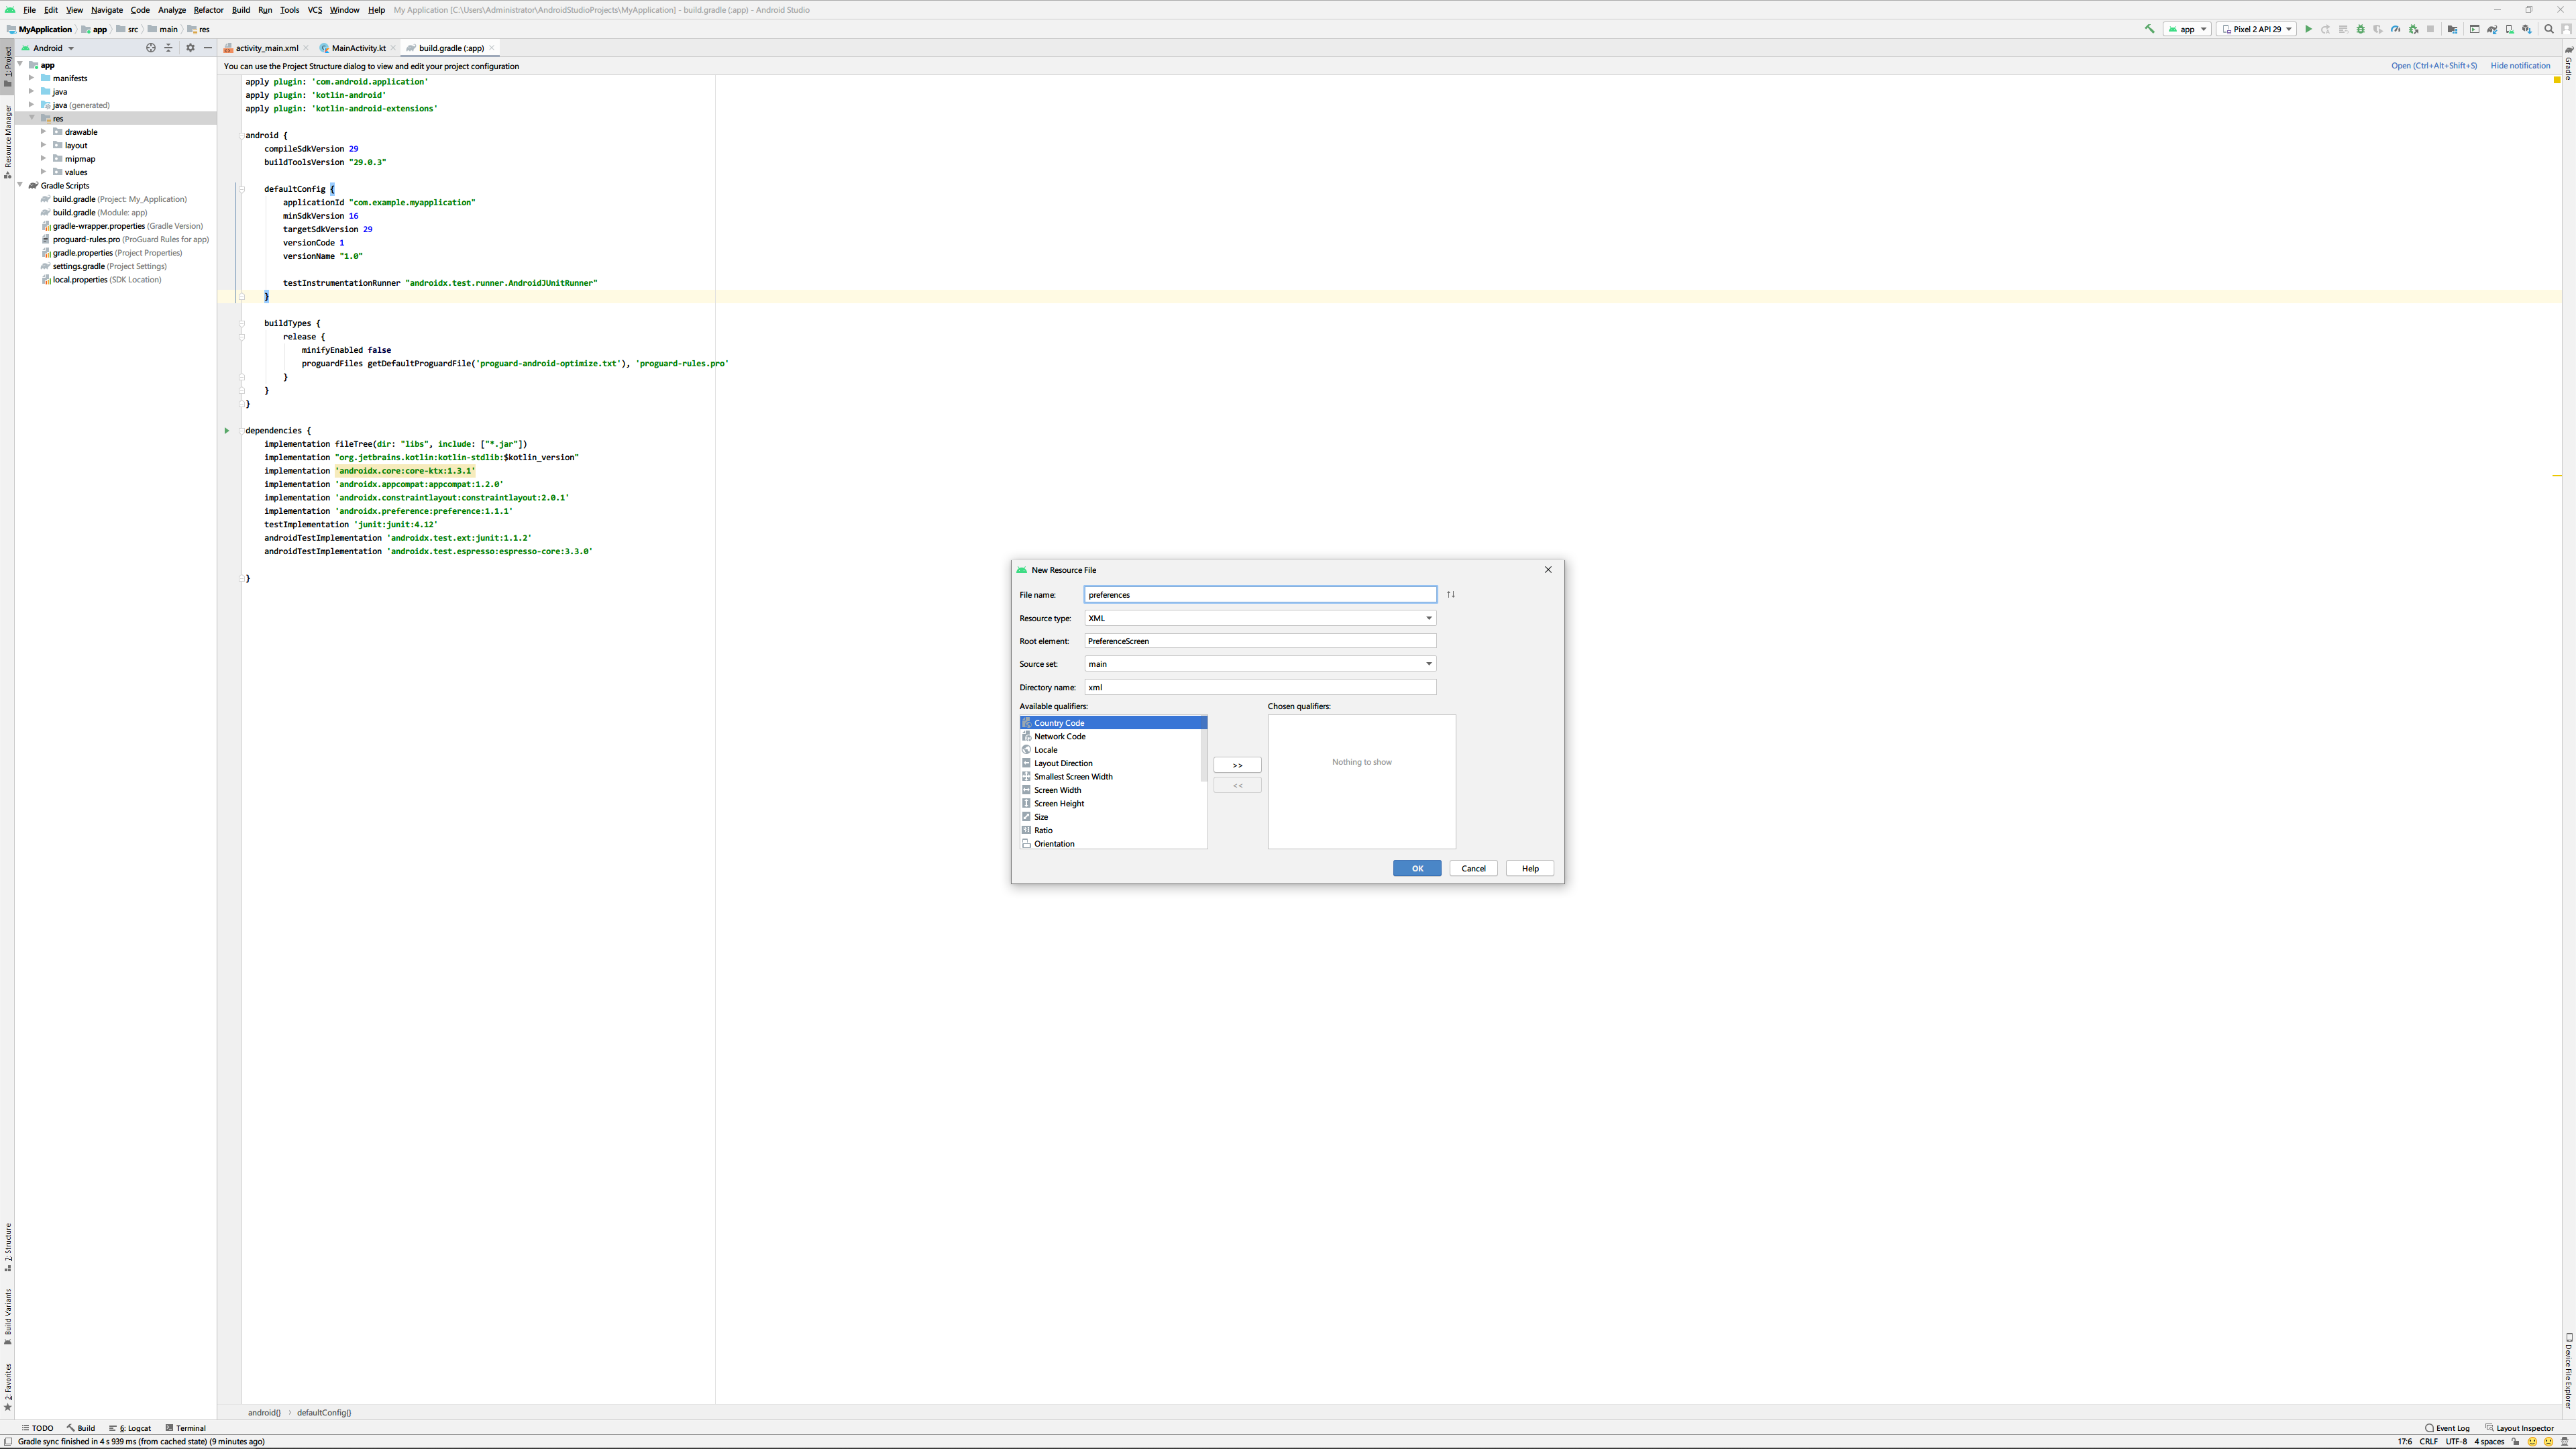
Task: Select the Locale qualifier in list
Action: pos(1046,750)
